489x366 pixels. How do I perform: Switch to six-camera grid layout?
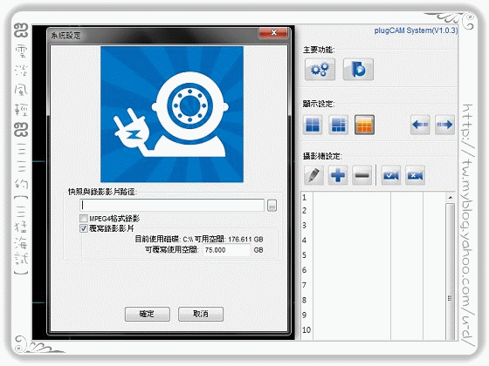coord(339,125)
